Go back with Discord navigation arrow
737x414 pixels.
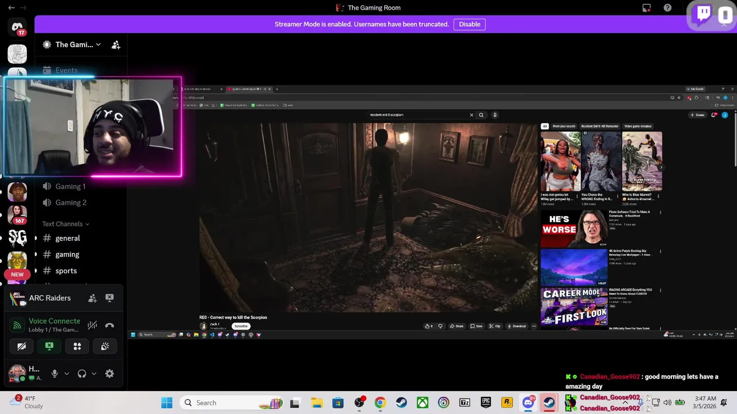coord(11,7)
